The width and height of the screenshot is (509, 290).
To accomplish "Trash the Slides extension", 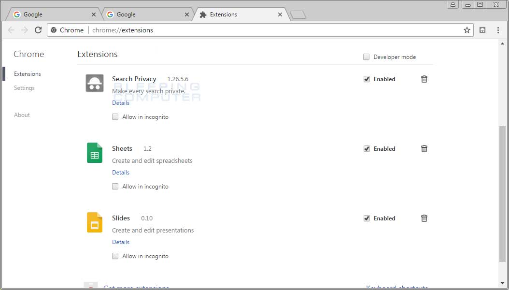I will point(424,218).
